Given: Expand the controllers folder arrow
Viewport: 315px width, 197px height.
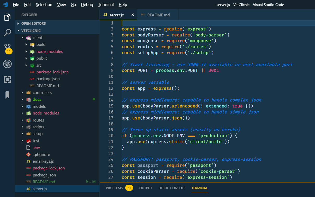Looking at the screenshot, I should (22, 93).
